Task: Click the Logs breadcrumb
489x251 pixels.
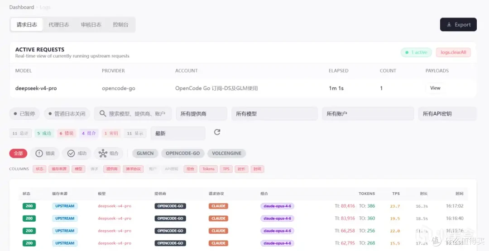Action: (45, 7)
